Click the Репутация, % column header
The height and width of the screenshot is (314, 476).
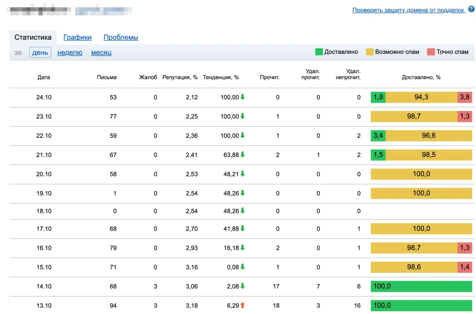(x=180, y=77)
